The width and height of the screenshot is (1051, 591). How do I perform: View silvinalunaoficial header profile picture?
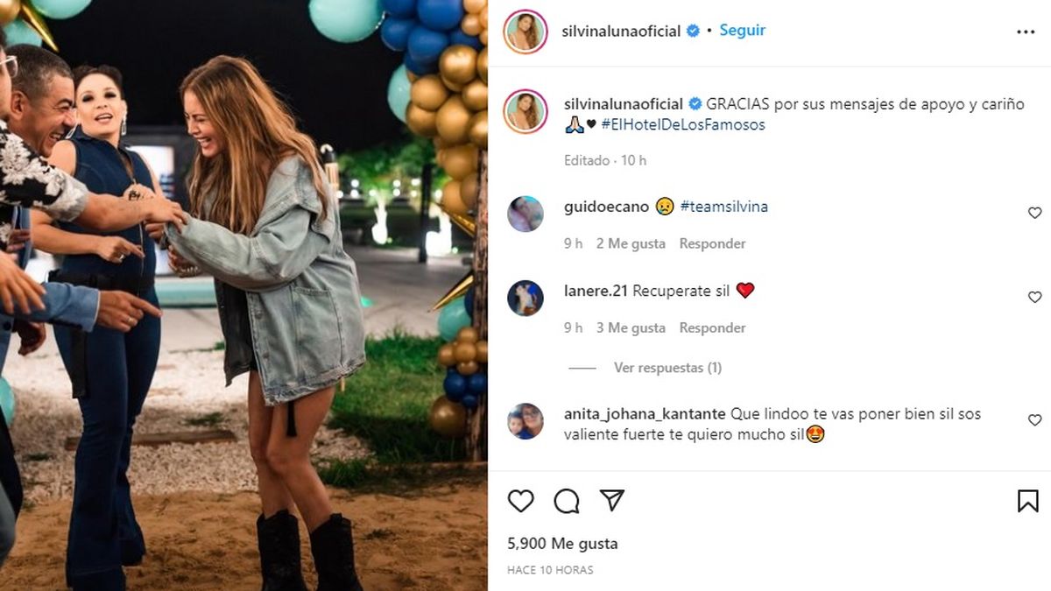[x=525, y=32]
